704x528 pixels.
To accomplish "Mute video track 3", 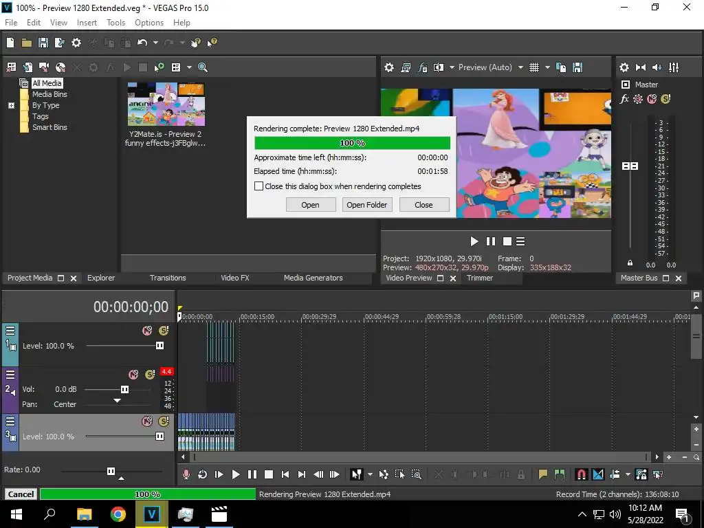I will [147, 421].
